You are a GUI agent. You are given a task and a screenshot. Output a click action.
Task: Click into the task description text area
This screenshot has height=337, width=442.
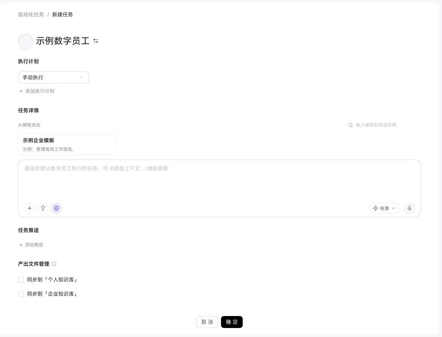point(219,180)
